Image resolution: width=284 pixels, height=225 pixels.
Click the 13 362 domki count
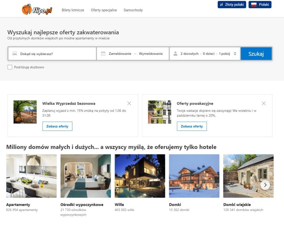[x=179, y=210]
